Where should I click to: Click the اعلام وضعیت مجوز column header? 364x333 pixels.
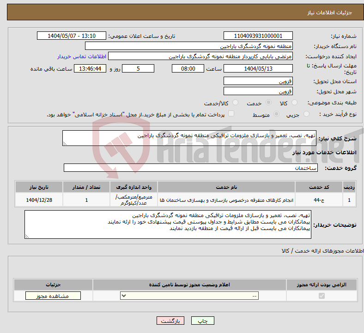click(189, 285)
